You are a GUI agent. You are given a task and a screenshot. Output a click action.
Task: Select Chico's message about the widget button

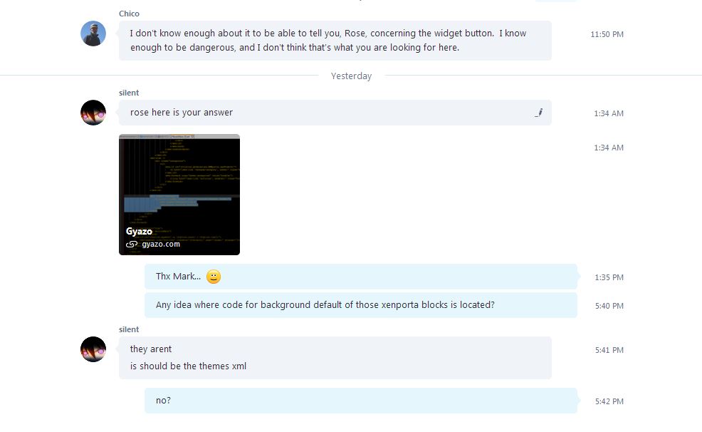coord(335,41)
